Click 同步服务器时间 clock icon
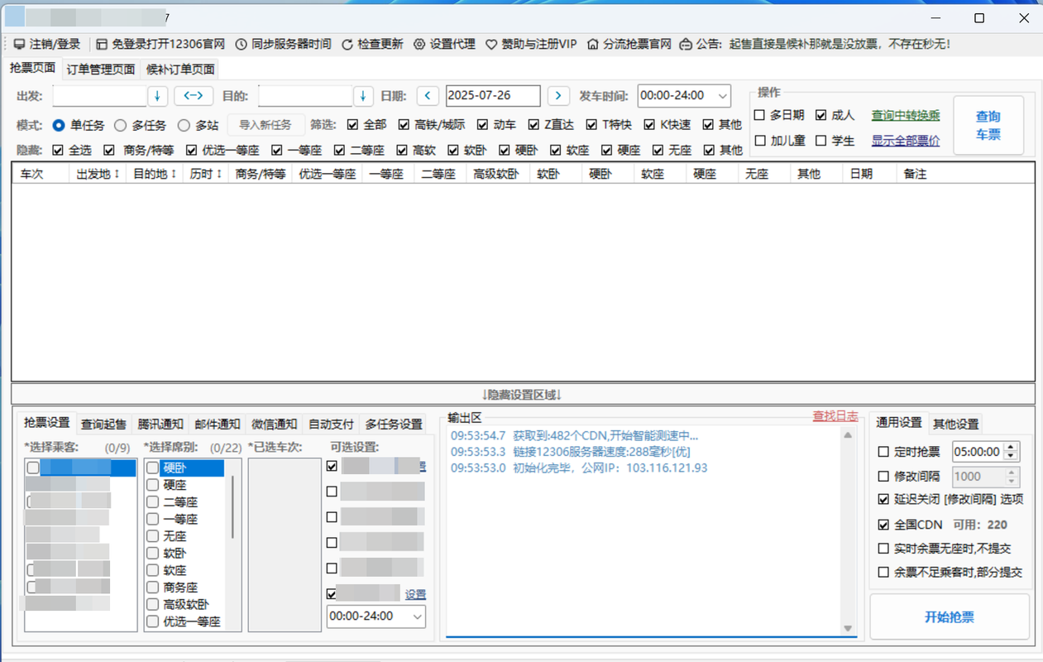 (241, 44)
